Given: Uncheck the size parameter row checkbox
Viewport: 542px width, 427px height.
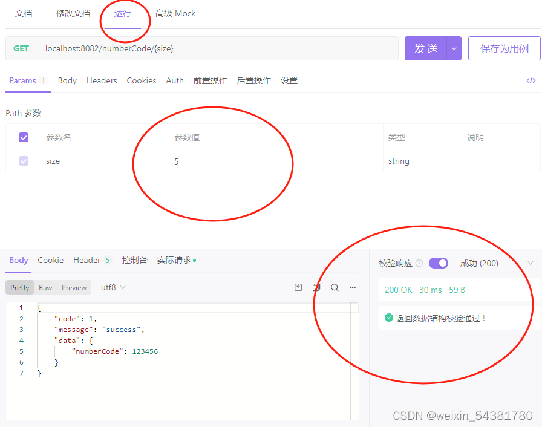Looking at the screenshot, I should point(23,161).
